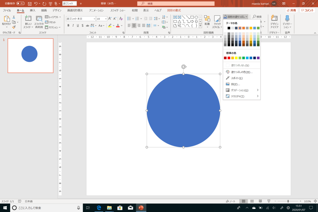Viewport: 318px width, 212px height.
Task: Click the 共有 (Share) button
Action: tap(291, 10)
